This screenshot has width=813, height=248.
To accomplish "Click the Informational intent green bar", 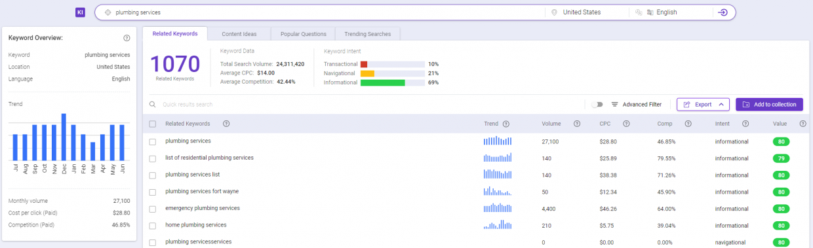I will tap(383, 82).
